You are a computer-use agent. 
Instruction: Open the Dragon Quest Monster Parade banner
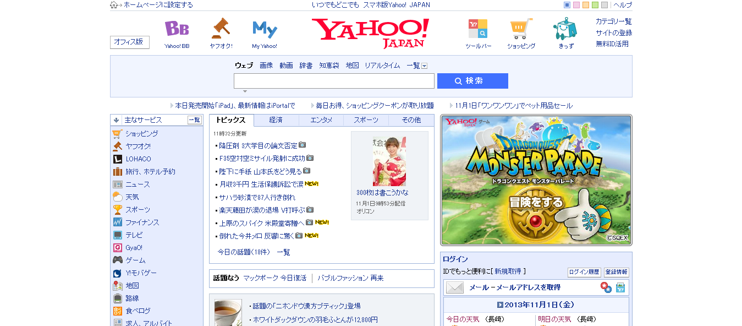click(536, 180)
